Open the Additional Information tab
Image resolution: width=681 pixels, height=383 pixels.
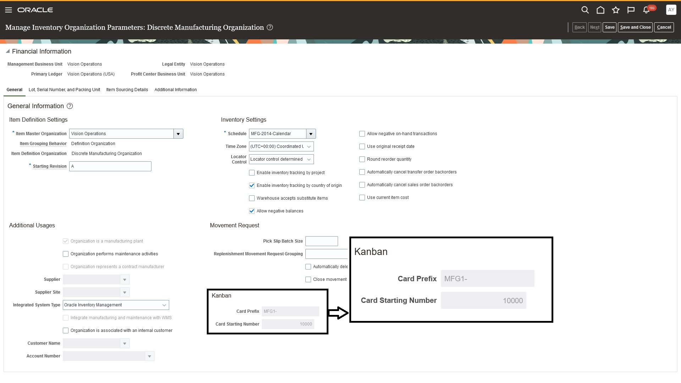coord(176,90)
